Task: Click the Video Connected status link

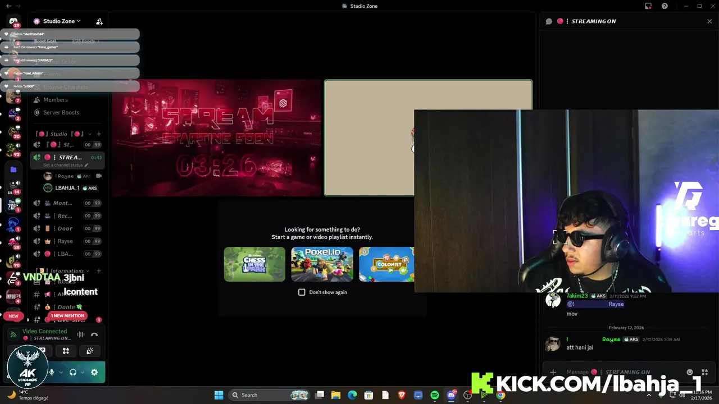Action: coord(44,332)
